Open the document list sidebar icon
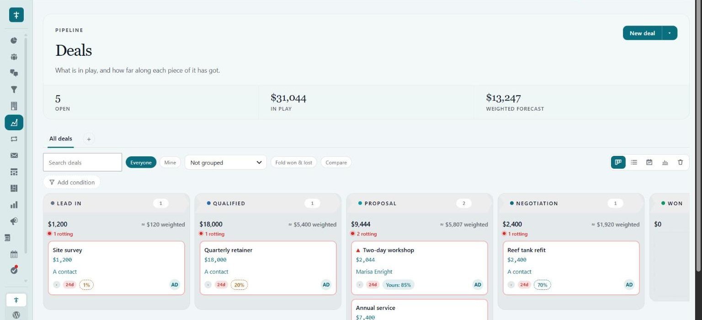Viewport: 702px width, 320px height. click(7, 238)
